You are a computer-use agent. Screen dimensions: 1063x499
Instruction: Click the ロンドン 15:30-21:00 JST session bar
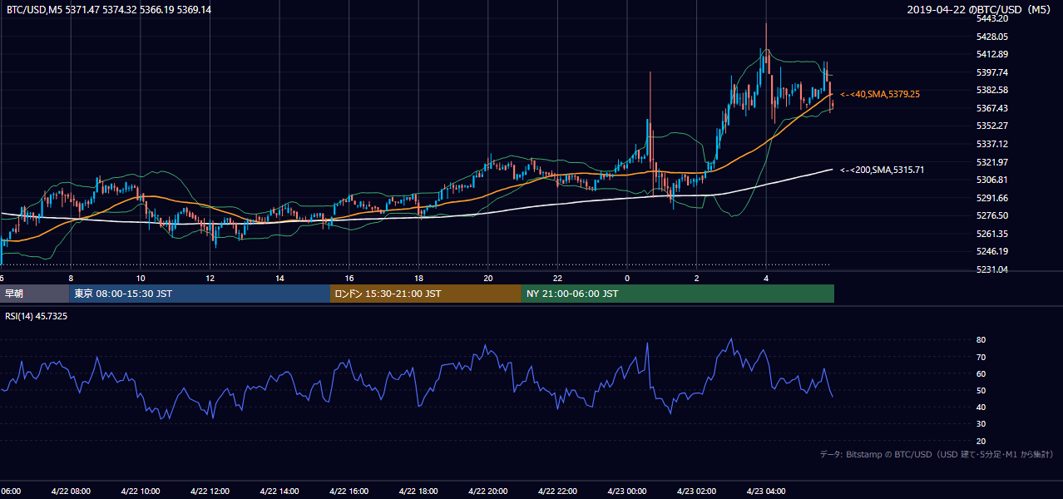click(426, 294)
